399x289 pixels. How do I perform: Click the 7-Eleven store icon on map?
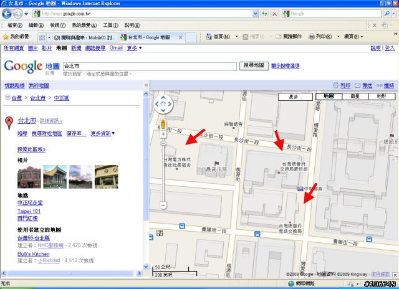pyautogui.click(x=160, y=233)
